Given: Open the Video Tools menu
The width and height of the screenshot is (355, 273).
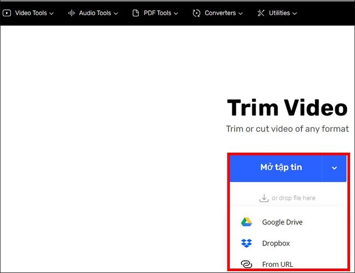Looking at the screenshot, I should click(28, 13).
